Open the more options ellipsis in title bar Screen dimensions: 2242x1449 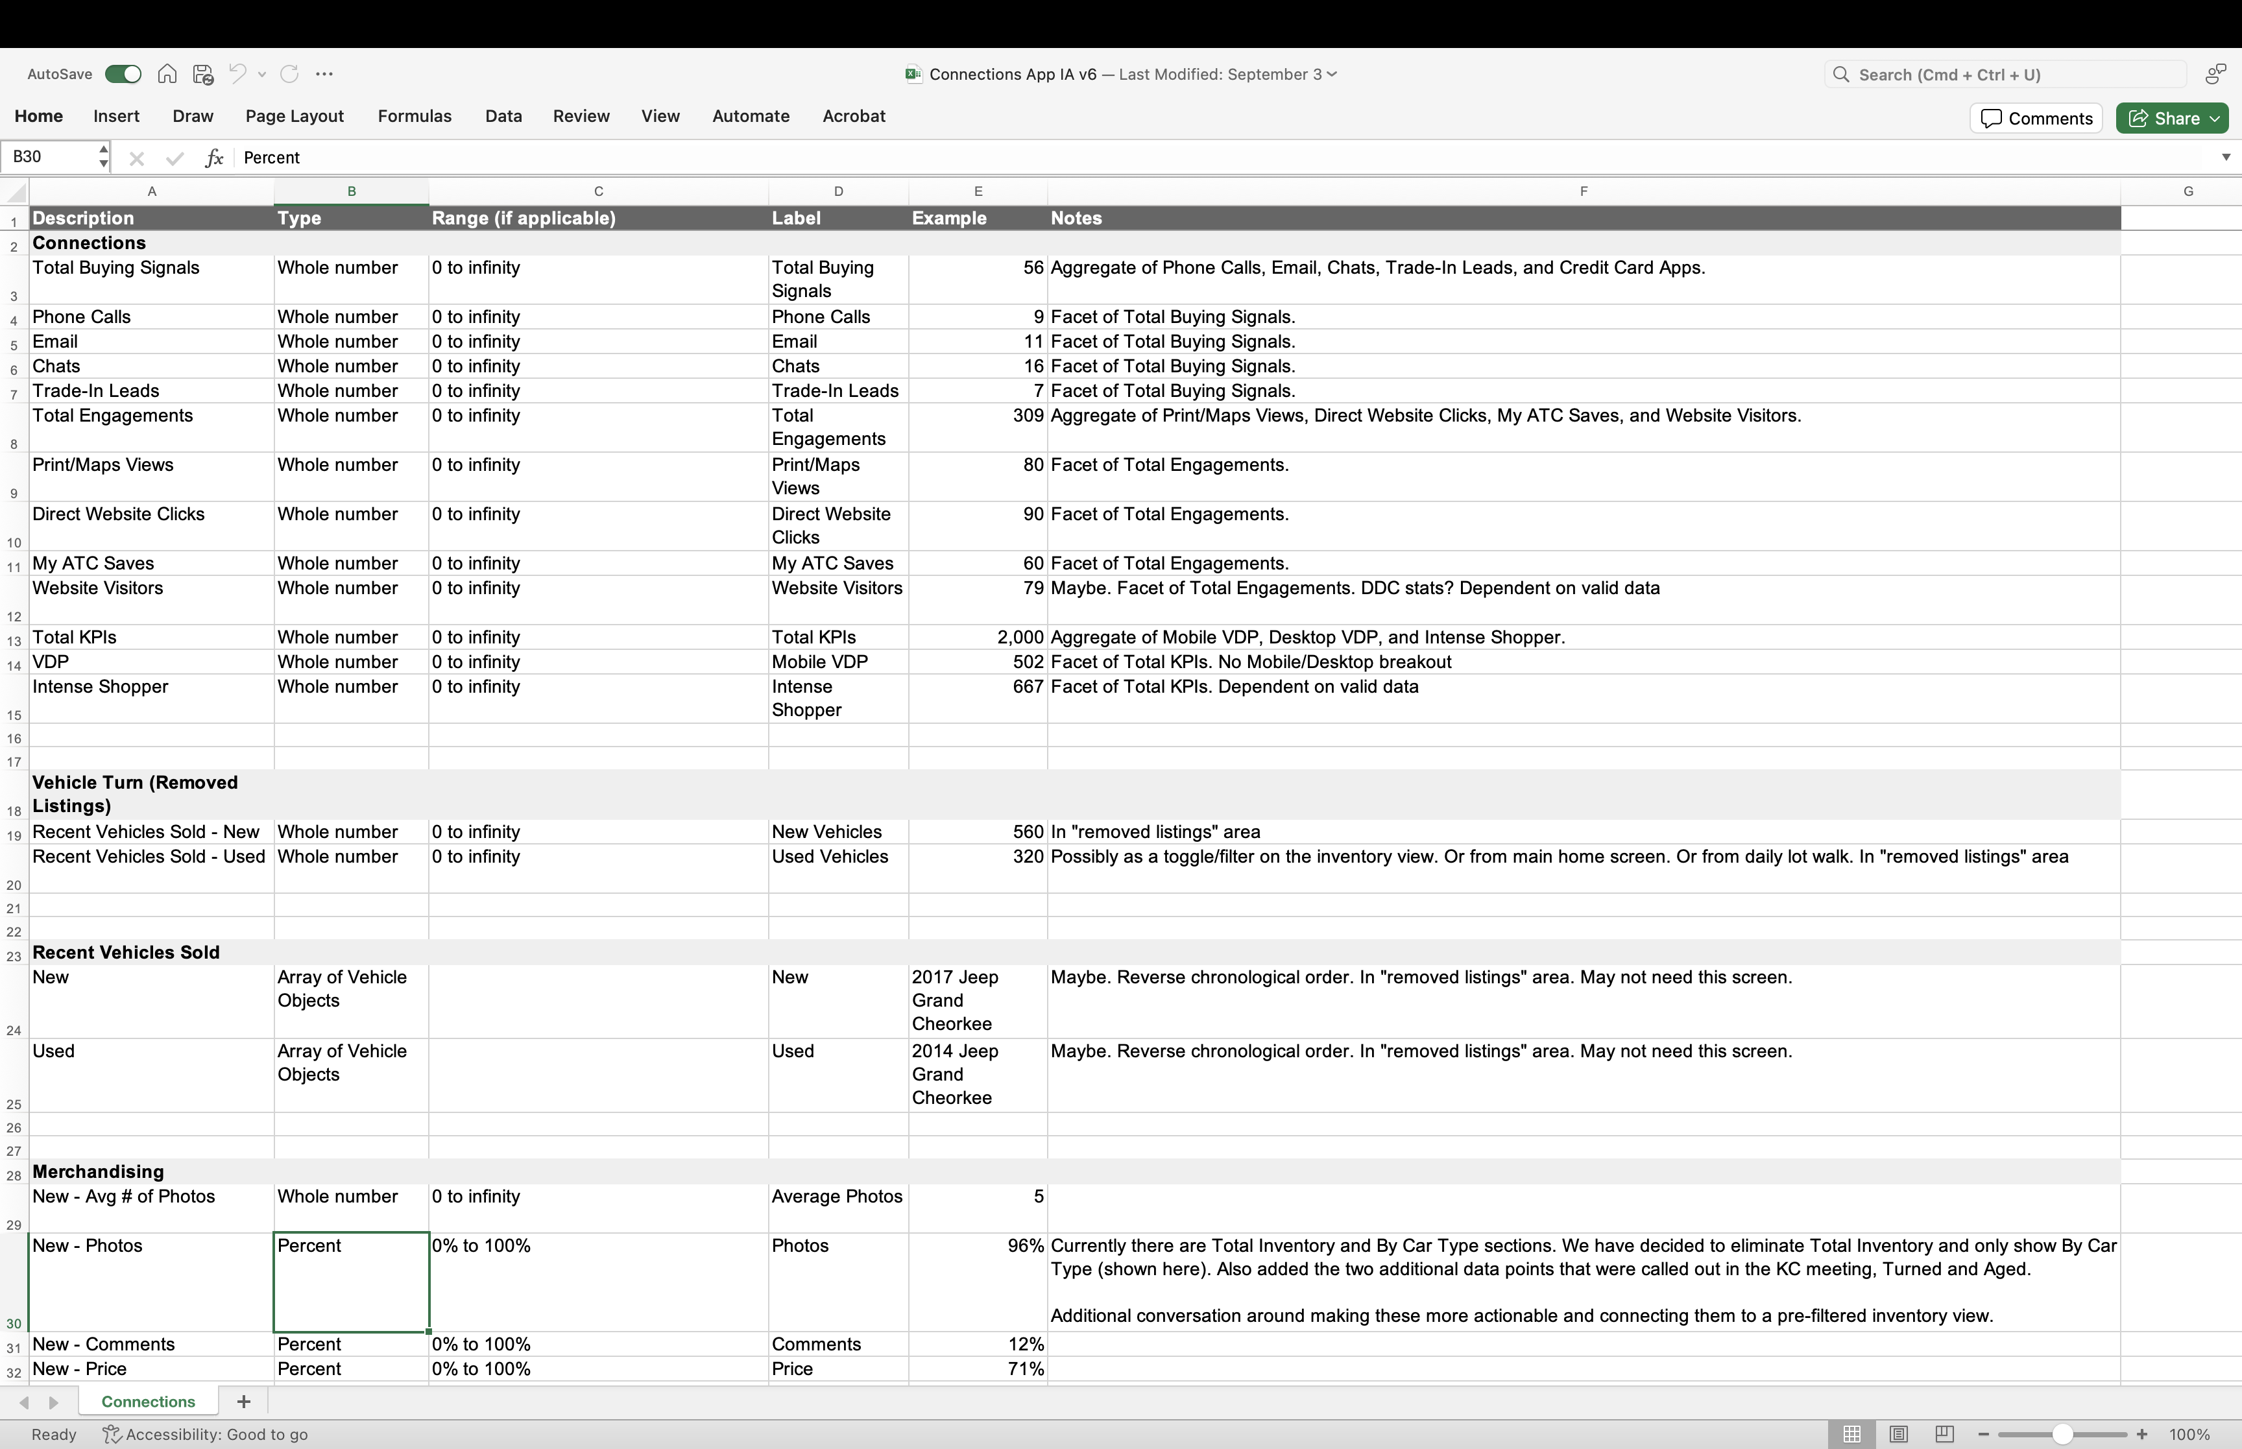point(324,75)
